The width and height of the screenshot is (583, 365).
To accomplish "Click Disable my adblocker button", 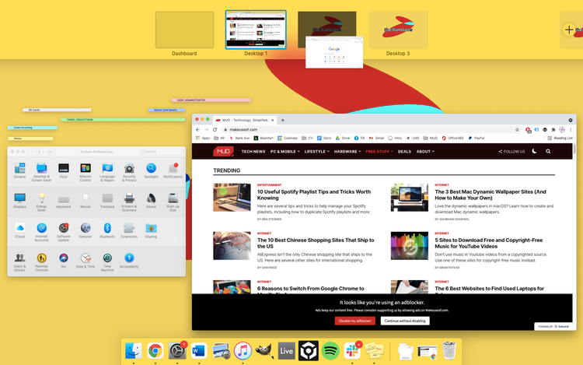I will pyautogui.click(x=354, y=321).
